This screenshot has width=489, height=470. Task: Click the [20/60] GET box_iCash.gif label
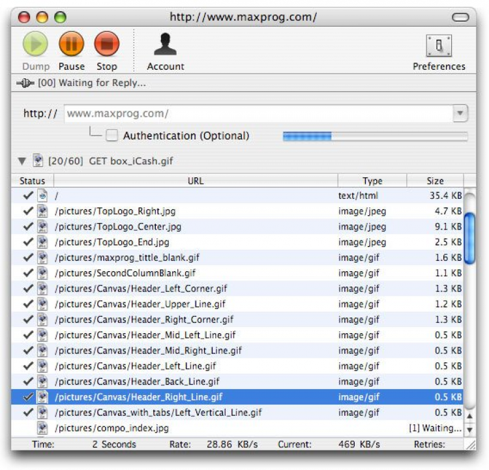[x=110, y=161]
